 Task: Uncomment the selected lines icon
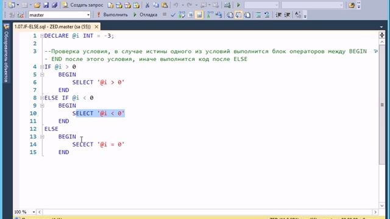[267, 15]
